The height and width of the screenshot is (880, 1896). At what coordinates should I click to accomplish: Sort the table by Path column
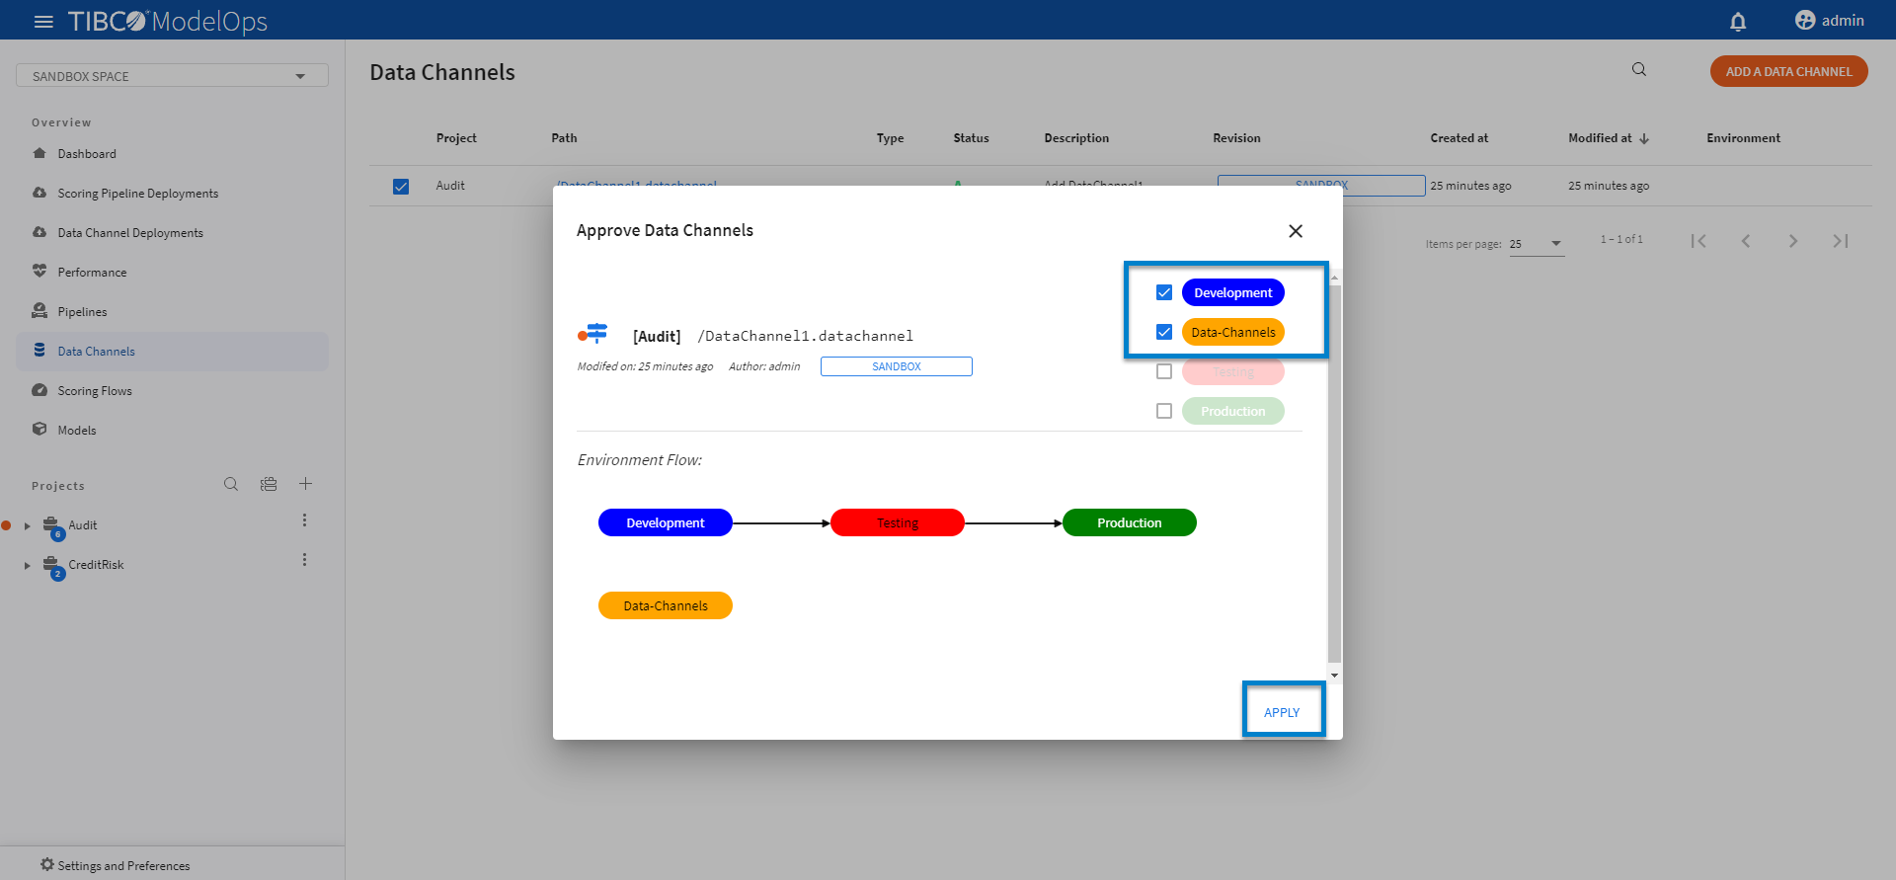pos(564,138)
